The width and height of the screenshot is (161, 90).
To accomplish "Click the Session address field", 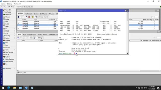I will click(27, 7).
